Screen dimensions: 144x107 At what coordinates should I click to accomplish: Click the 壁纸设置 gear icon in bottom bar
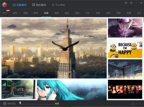[x=5, y=104]
